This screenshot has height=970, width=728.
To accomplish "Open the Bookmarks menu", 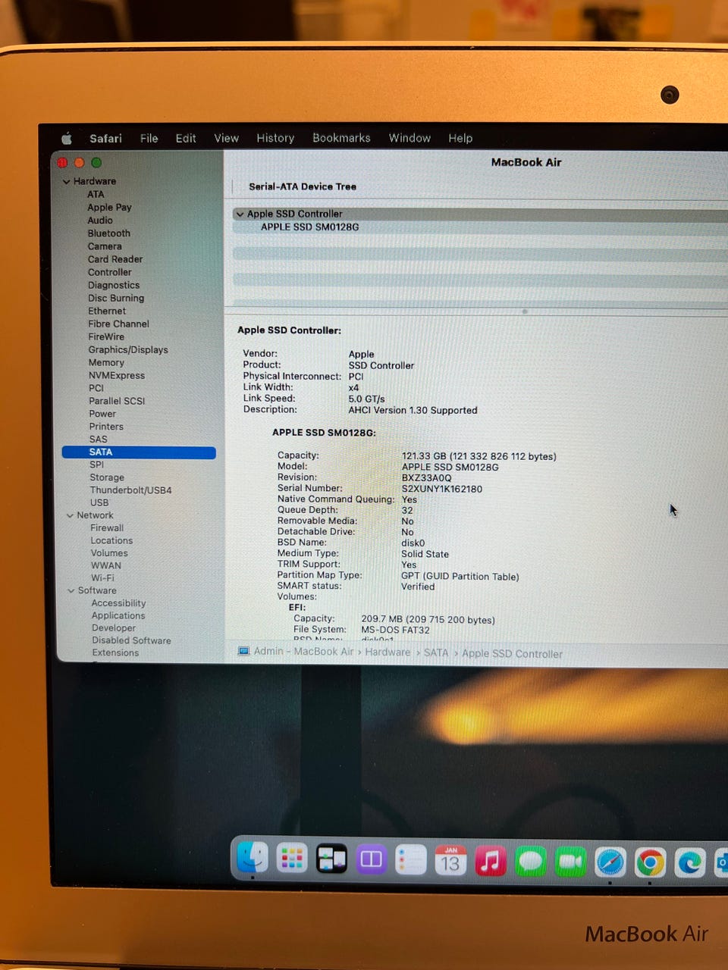I will pos(341,138).
